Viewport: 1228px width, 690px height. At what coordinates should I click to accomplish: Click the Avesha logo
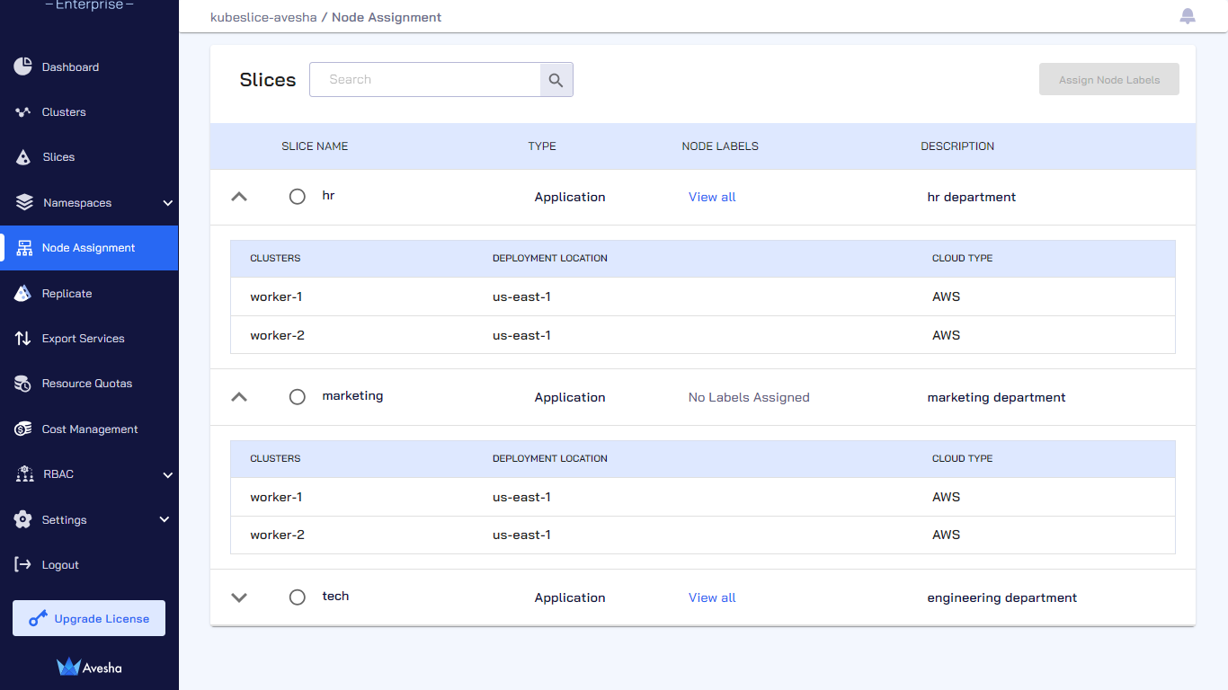point(89,667)
